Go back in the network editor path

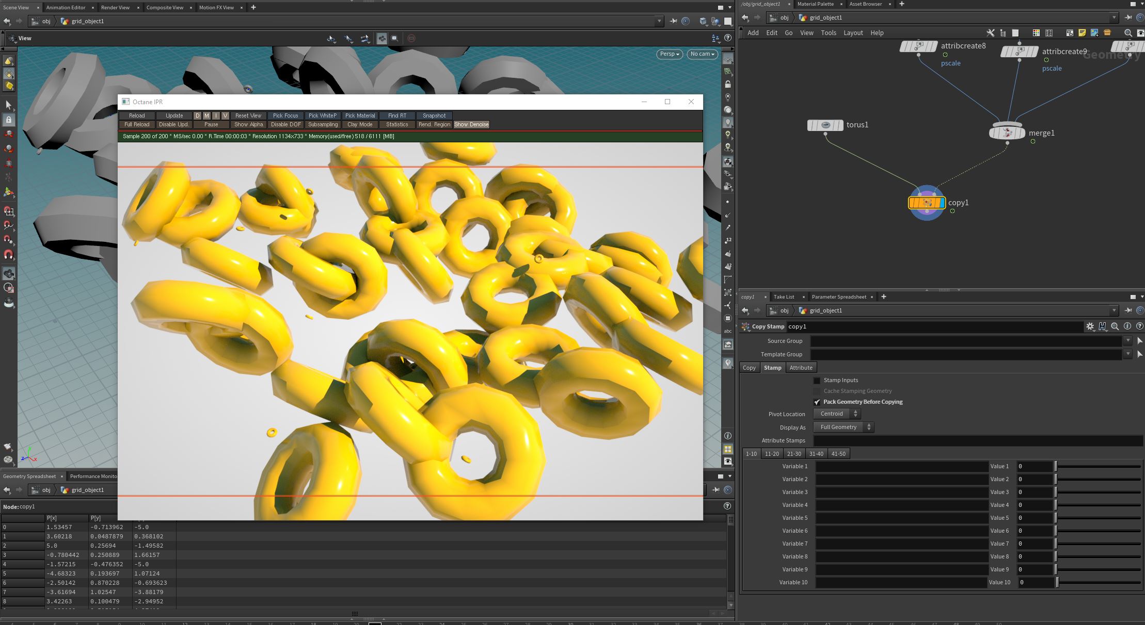(745, 18)
